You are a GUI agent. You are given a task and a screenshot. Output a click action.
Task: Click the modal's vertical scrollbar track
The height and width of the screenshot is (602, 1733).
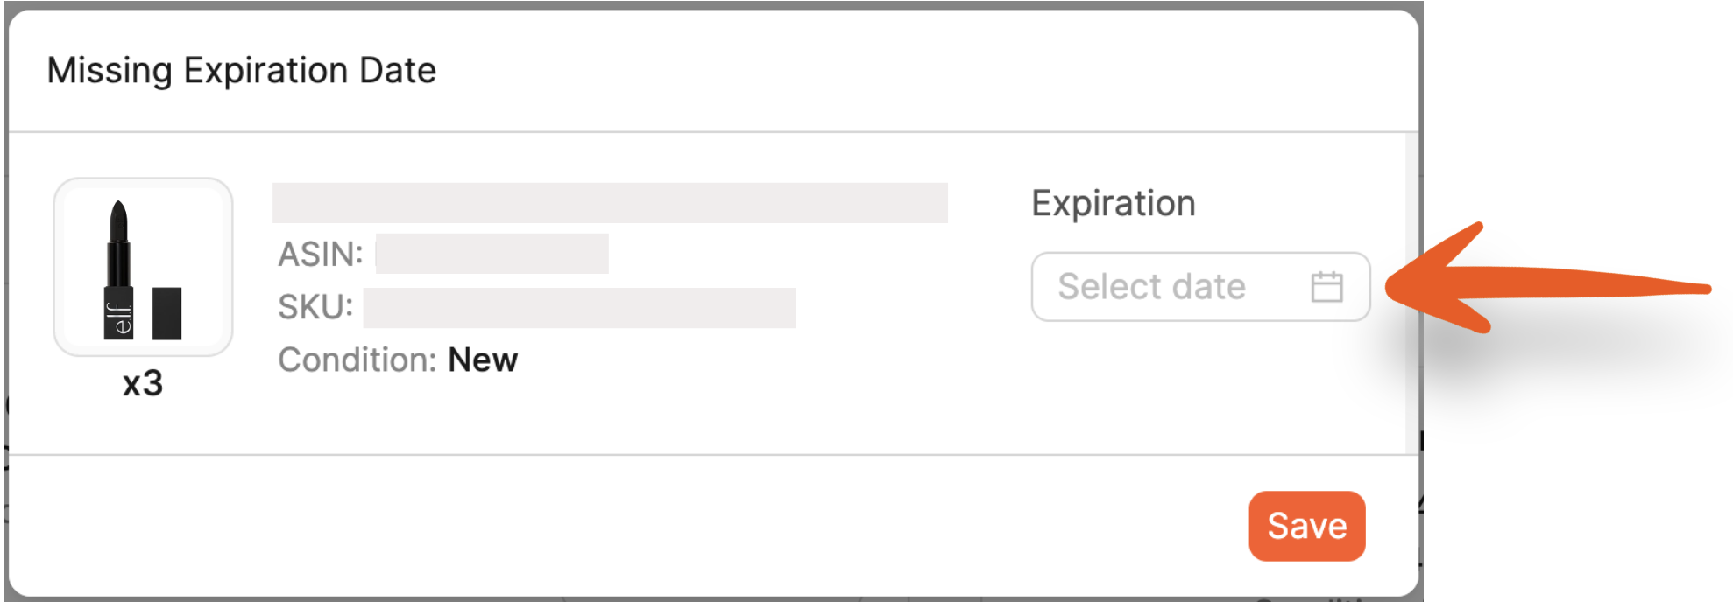(x=1411, y=293)
